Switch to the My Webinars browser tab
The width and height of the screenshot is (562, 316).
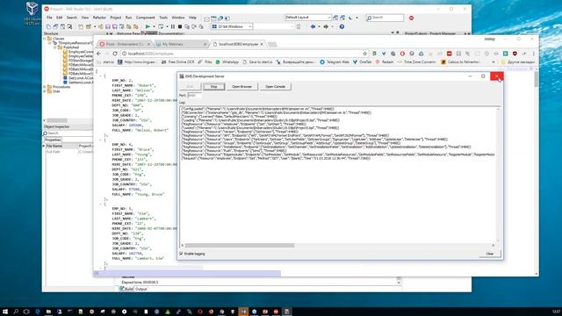point(181,44)
